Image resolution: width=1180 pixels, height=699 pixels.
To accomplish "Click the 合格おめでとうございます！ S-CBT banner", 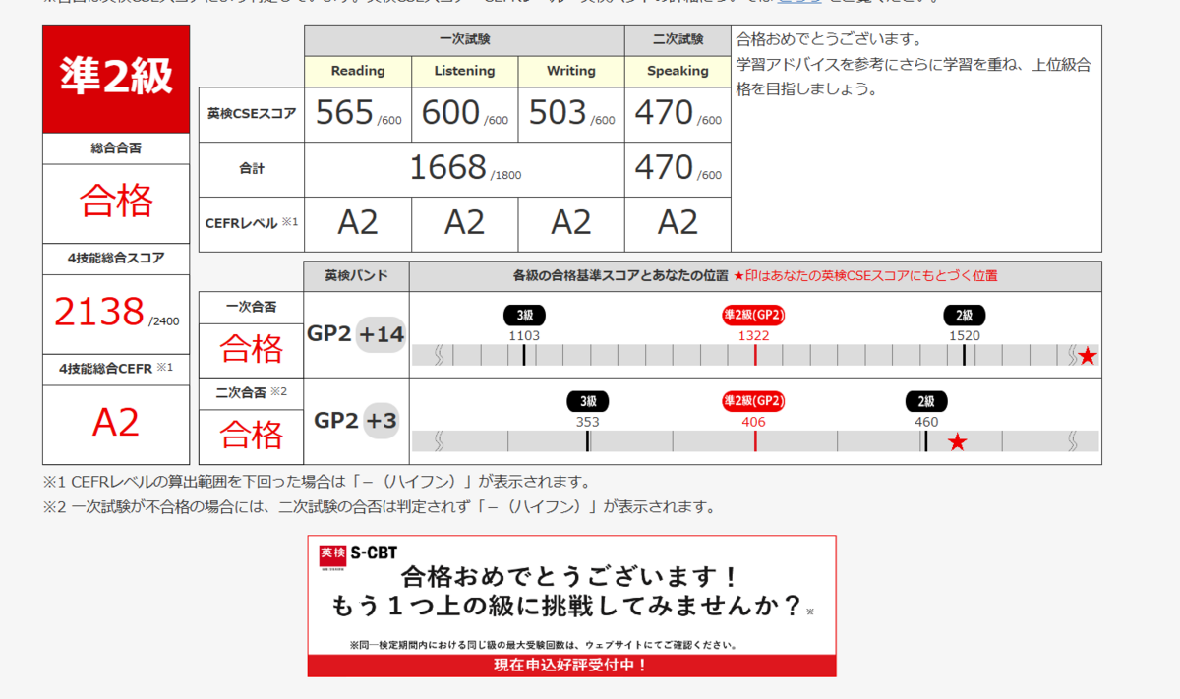I will (571, 606).
